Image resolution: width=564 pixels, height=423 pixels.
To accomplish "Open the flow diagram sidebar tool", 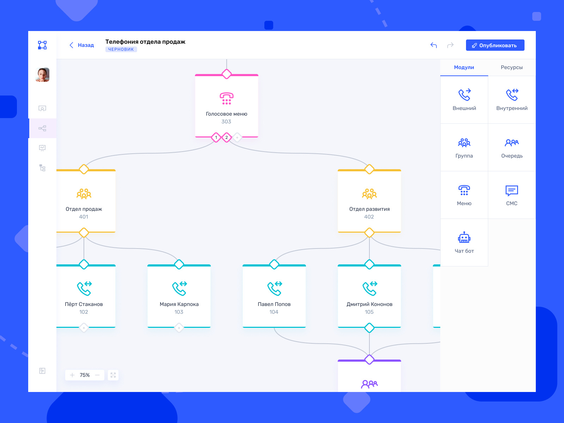I will click(x=42, y=128).
